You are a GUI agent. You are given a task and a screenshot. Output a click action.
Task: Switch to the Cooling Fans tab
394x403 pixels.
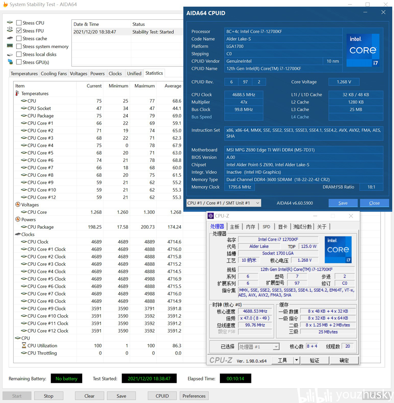click(54, 74)
